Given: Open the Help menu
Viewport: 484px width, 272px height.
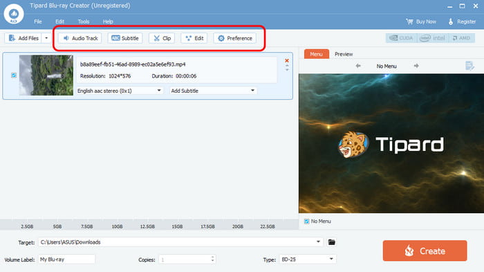Looking at the screenshot, I should click(x=108, y=21).
